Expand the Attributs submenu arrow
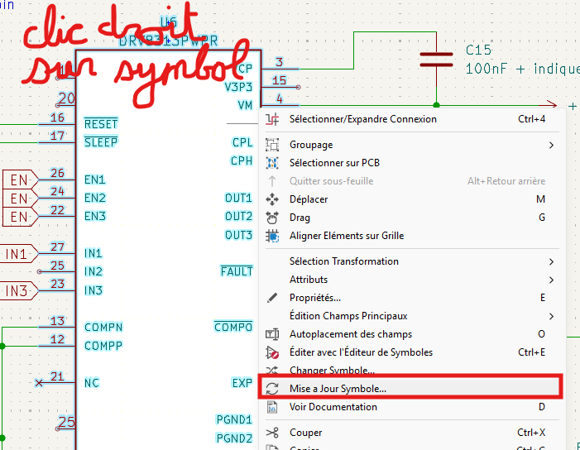580x450 pixels. click(552, 280)
